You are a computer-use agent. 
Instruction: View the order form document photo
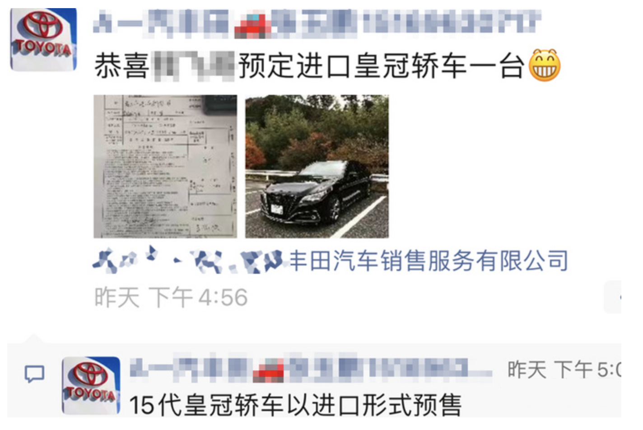point(165,166)
